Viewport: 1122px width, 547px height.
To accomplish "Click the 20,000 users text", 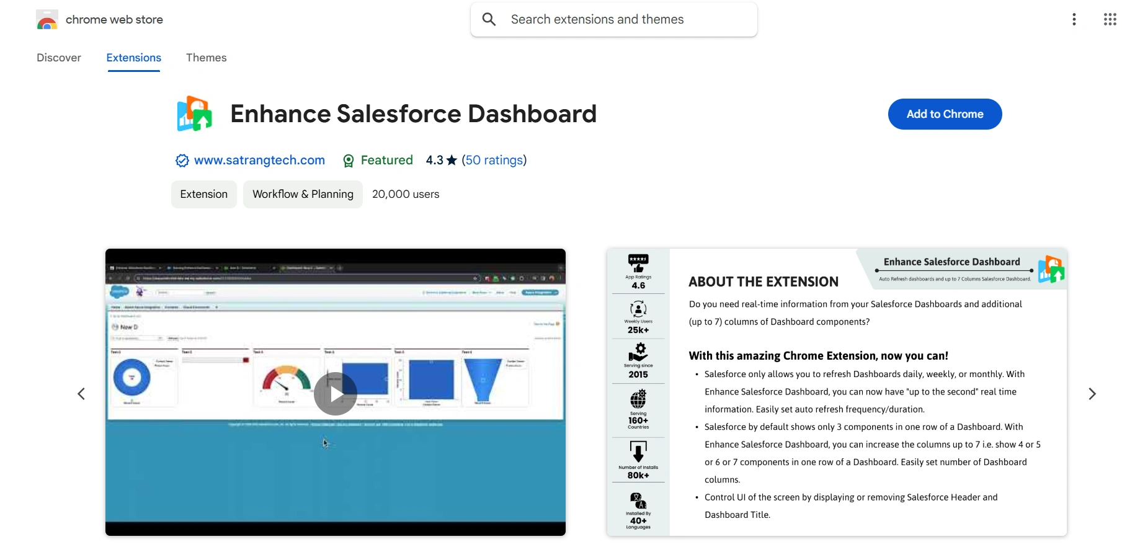I will point(406,194).
